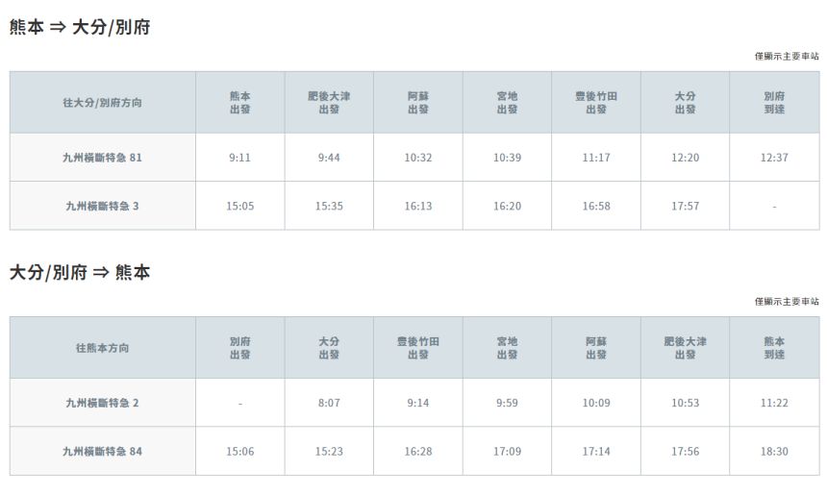Click the 肥後大津 出發 header in top table
This screenshot has width=827, height=495.
[x=329, y=102]
